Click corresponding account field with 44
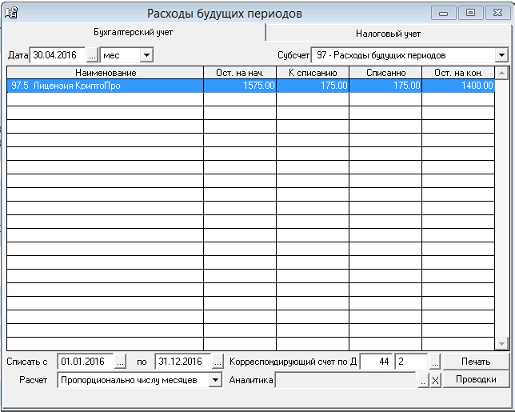515x412 pixels. click(x=377, y=362)
